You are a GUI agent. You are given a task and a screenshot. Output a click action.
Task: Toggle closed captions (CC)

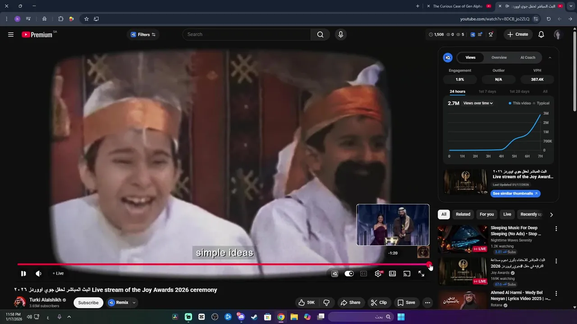[363, 274]
